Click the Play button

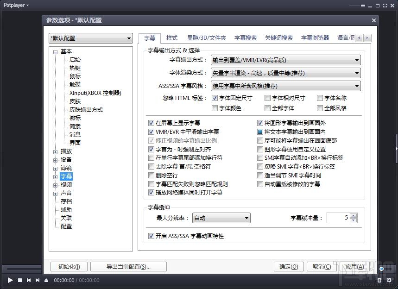[10, 280]
